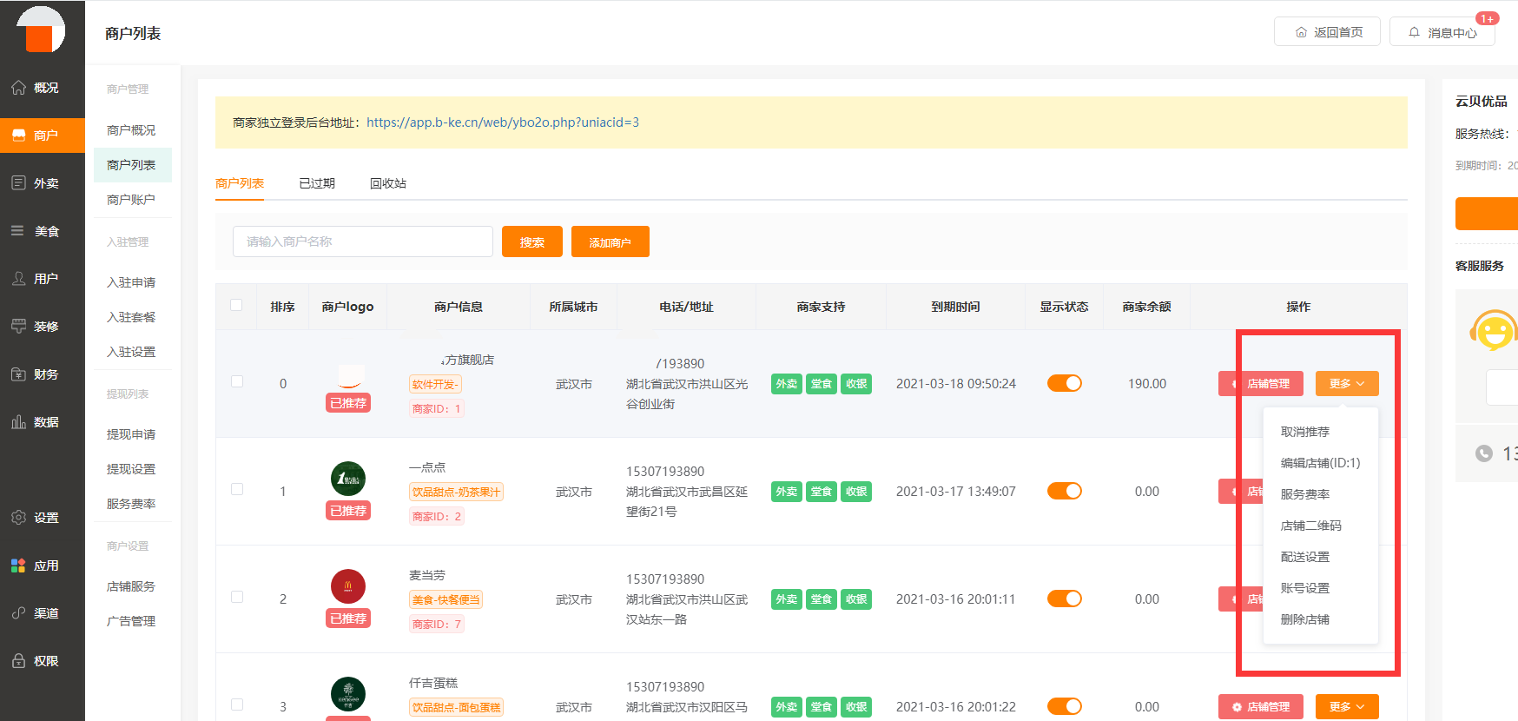Click the 概况 home icon in sidebar
Viewport: 1518px width, 721px height.
tap(18, 88)
